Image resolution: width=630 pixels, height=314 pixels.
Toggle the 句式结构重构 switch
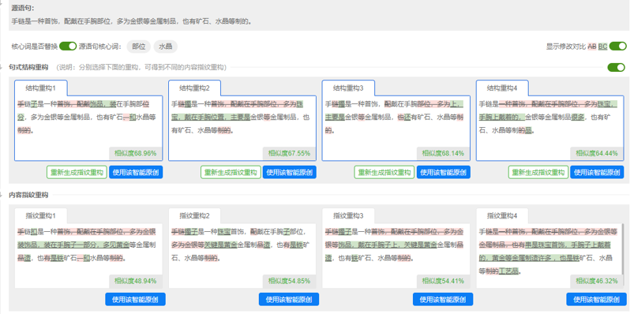(x=617, y=67)
